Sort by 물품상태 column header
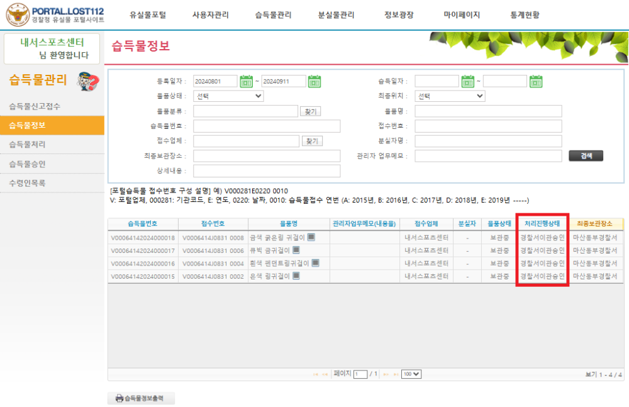The width and height of the screenshot is (629, 407). (x=499, y=224)
